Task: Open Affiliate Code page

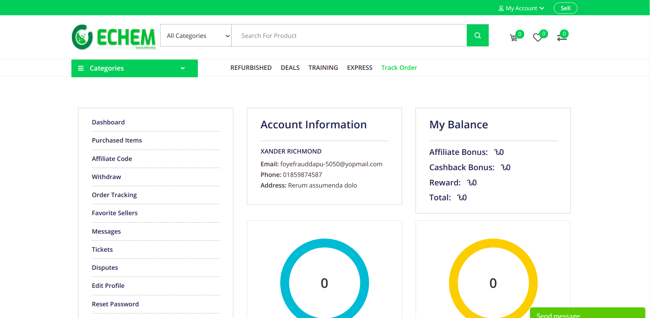Action: click(x=112, y=159)
